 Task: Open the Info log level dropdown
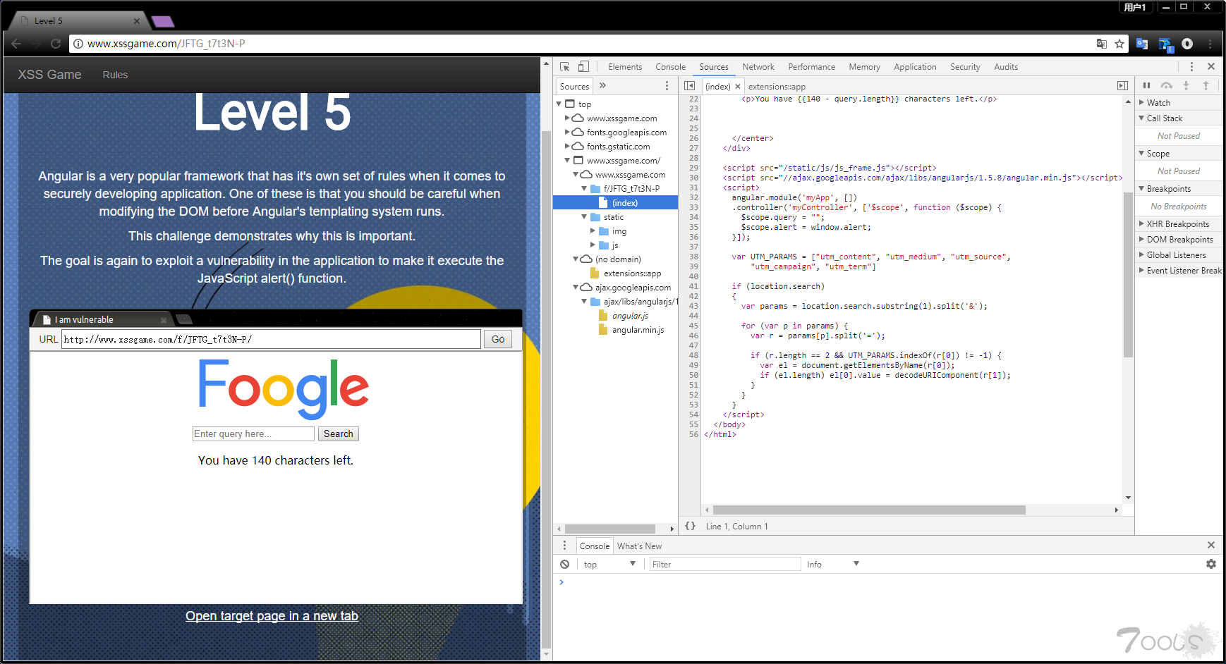[832, 564]
